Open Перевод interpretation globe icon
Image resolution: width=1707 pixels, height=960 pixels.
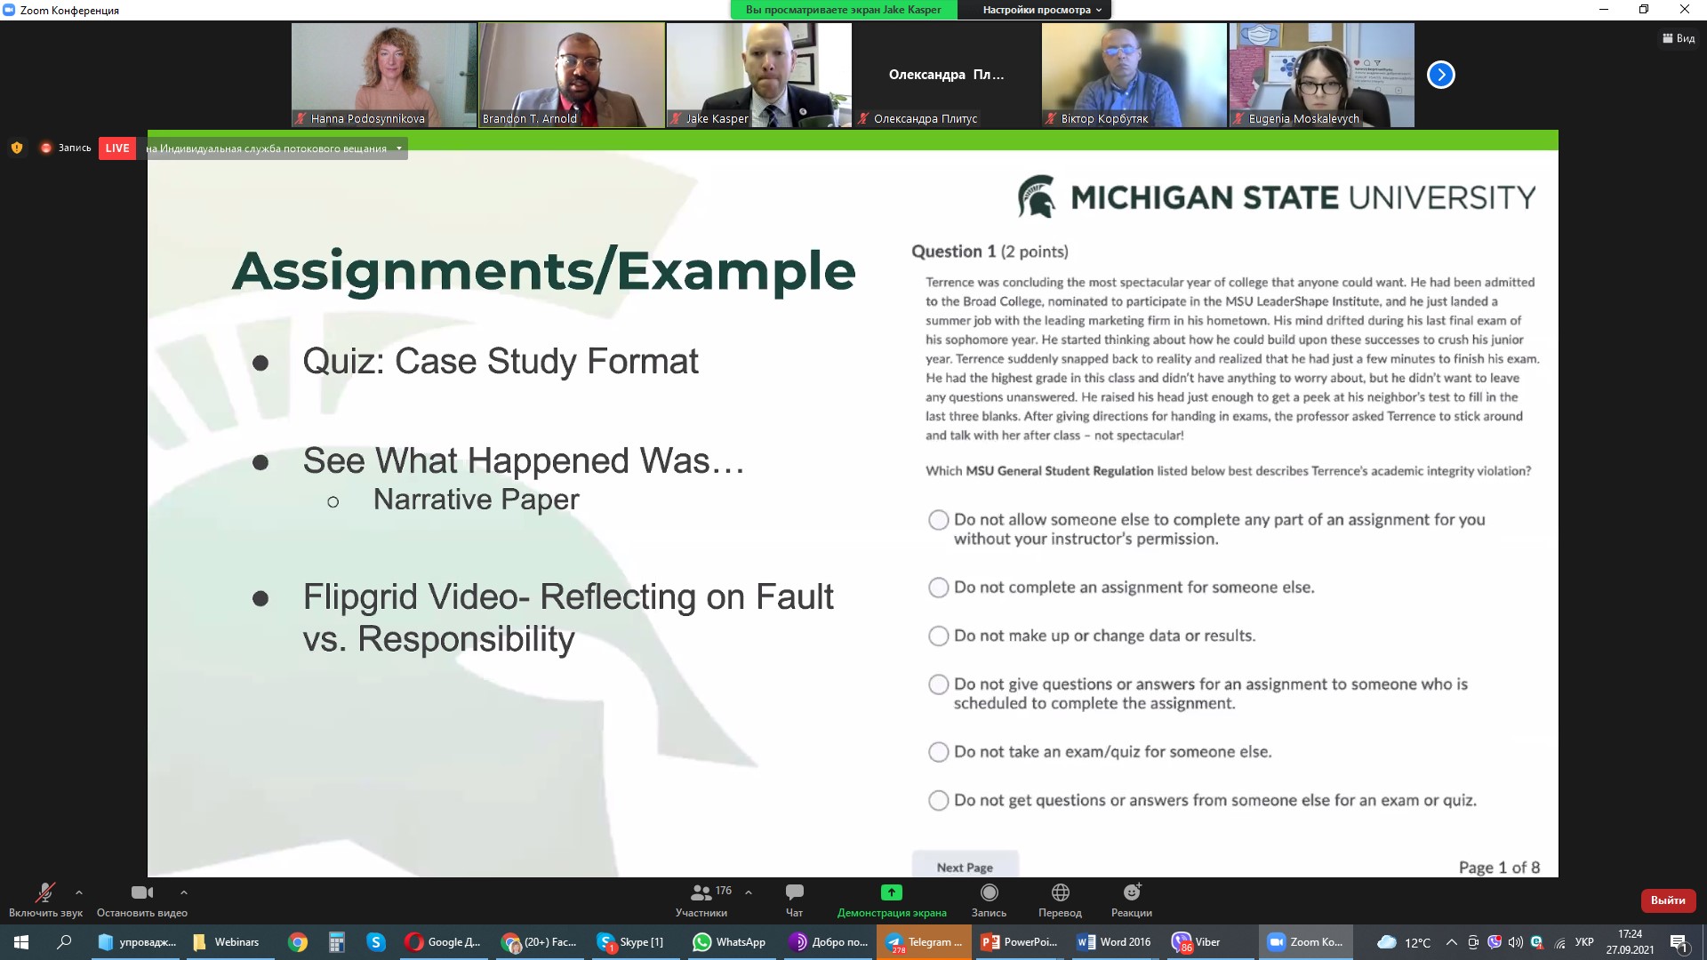pos(1060,893)
